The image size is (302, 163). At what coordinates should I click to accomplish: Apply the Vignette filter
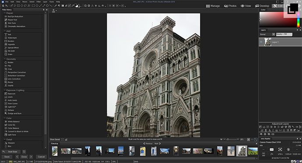point(10,45)
